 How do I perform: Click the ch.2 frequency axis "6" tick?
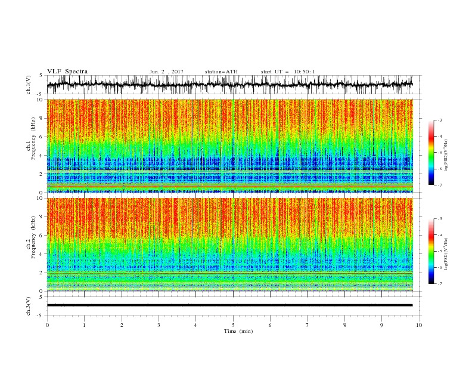(x=41, y=236)
